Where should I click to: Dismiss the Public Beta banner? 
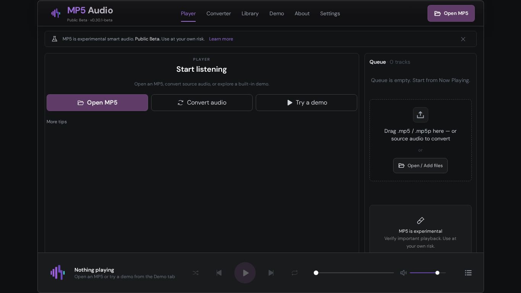pos(463,39)
